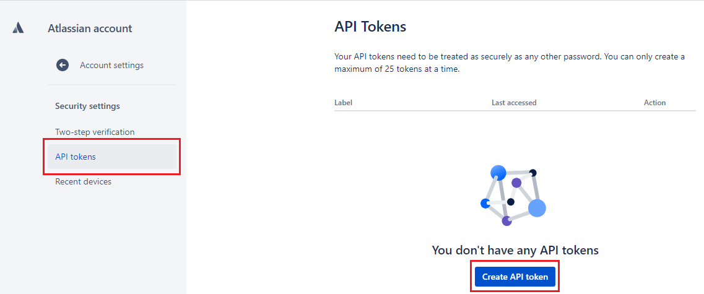The image size is (704, 294).
Task: Click the Create API token button
Action: pos(515,277)
